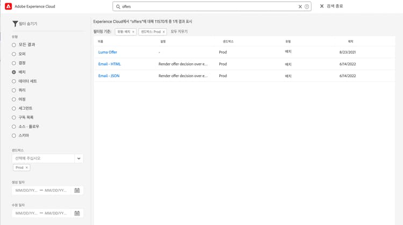This screenshot has height=225, width=403.
Task: Click 생성 일자 start date field
Action: pyautogui.click(x=26, y=190)
